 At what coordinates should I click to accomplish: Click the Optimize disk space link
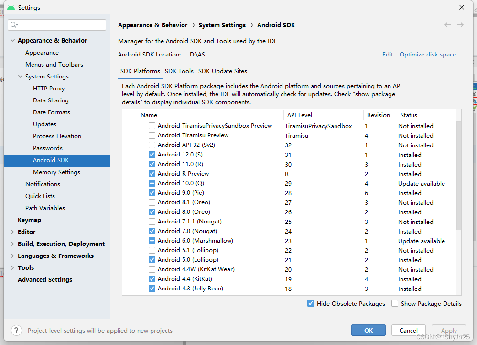tap(427, 55)
